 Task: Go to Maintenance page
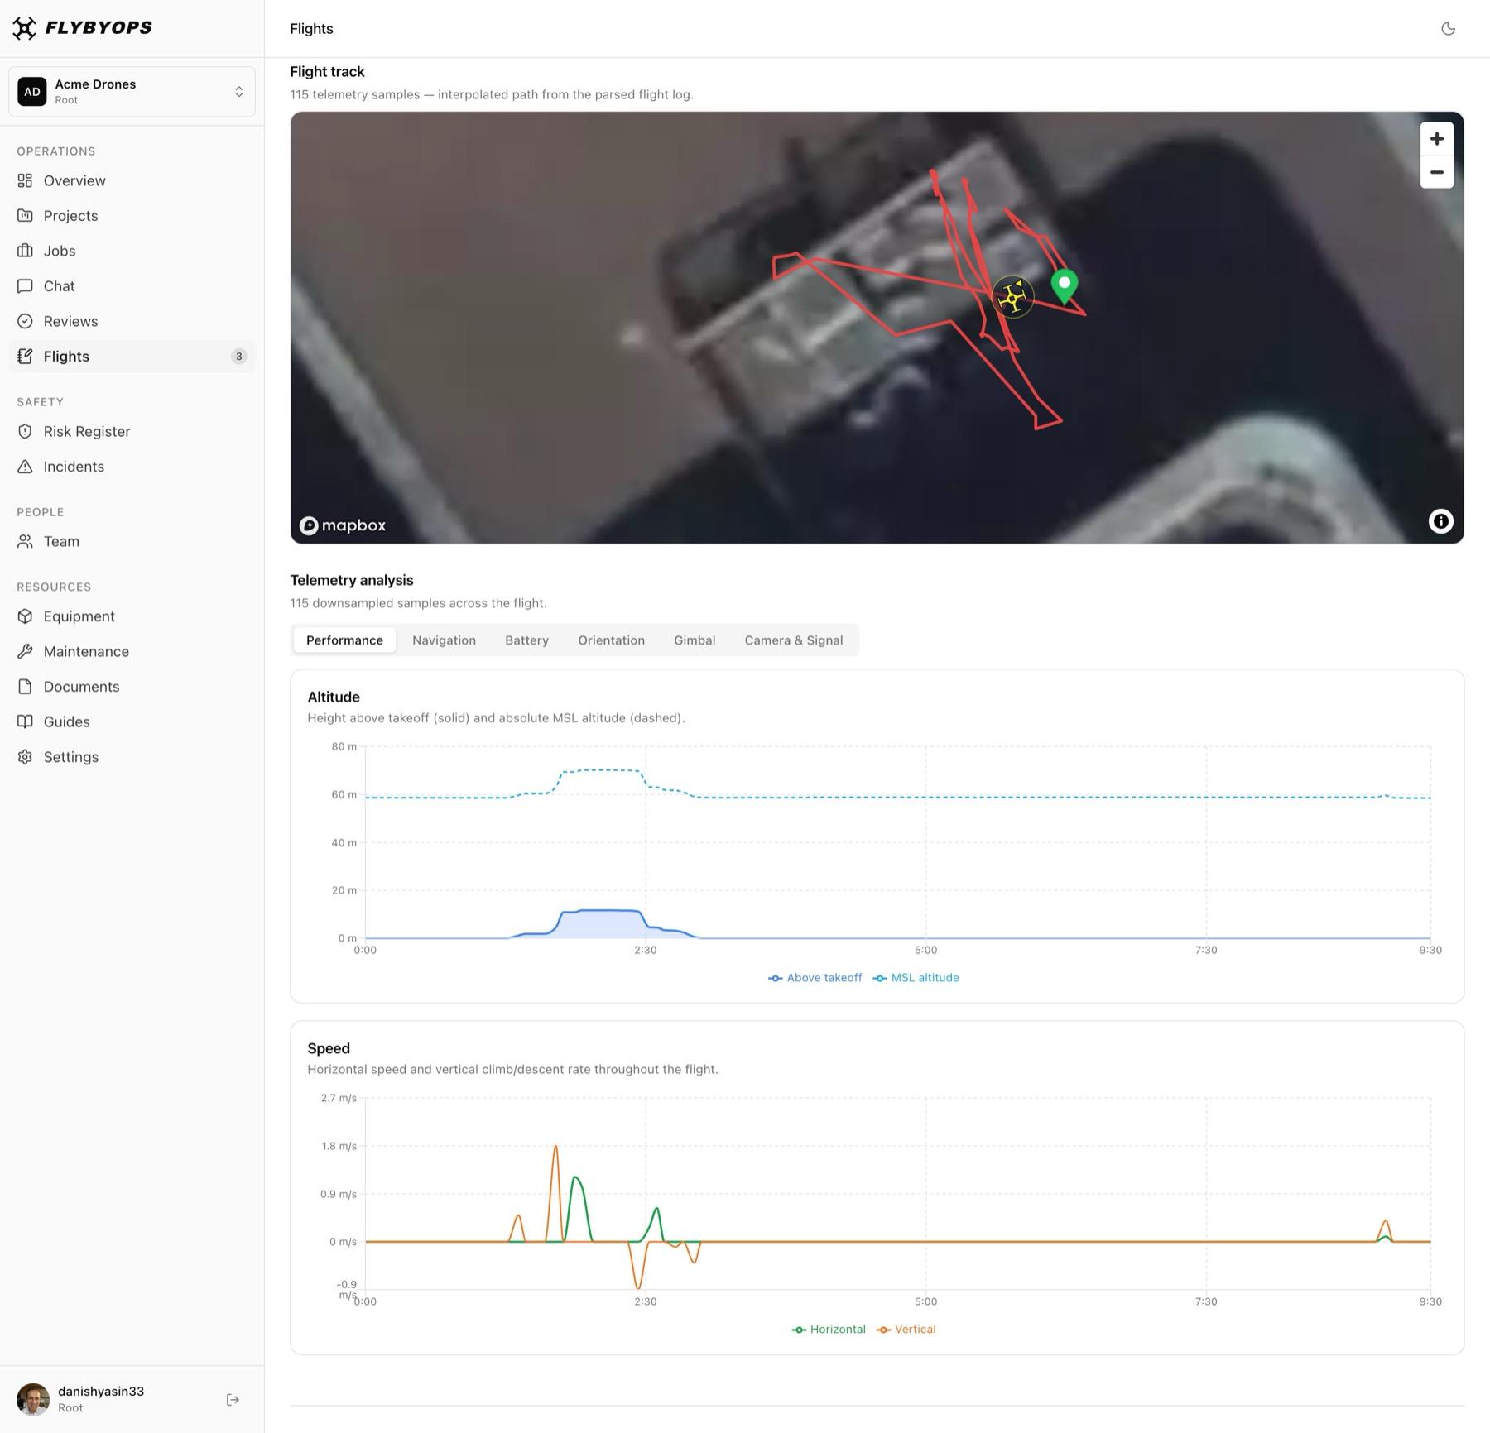132,652
